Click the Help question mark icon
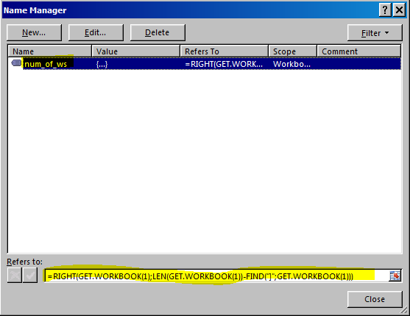Image resolution: width=410 pixels, height=316 pixels. click(x=385, y=10)
